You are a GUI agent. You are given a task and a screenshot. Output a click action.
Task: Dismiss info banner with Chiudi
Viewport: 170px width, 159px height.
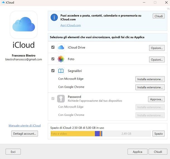click(159, 16)
